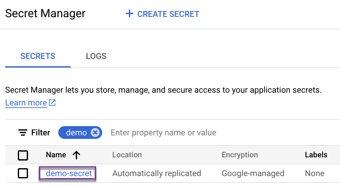
Task: Click the Automatically replicated cell
Action: 157,174
